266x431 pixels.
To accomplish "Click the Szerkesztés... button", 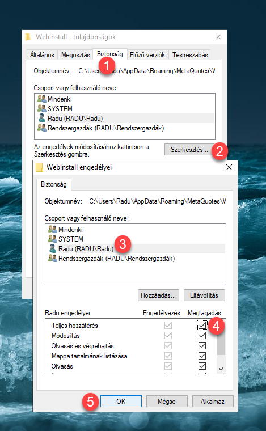I will pyautogui.click(x=189, y=150).
